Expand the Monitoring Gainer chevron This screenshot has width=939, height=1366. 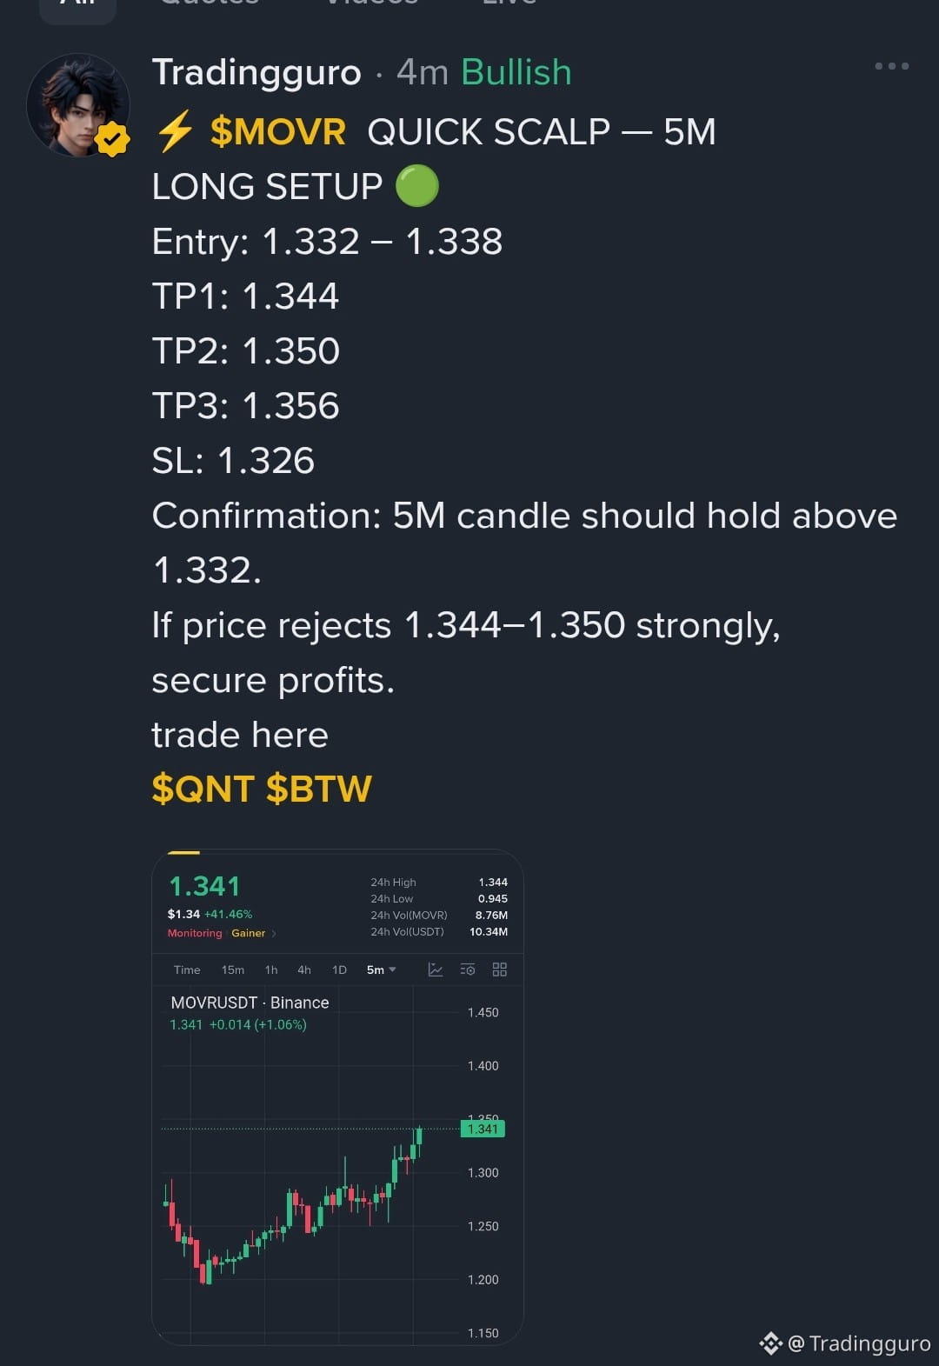pos(274,933)
